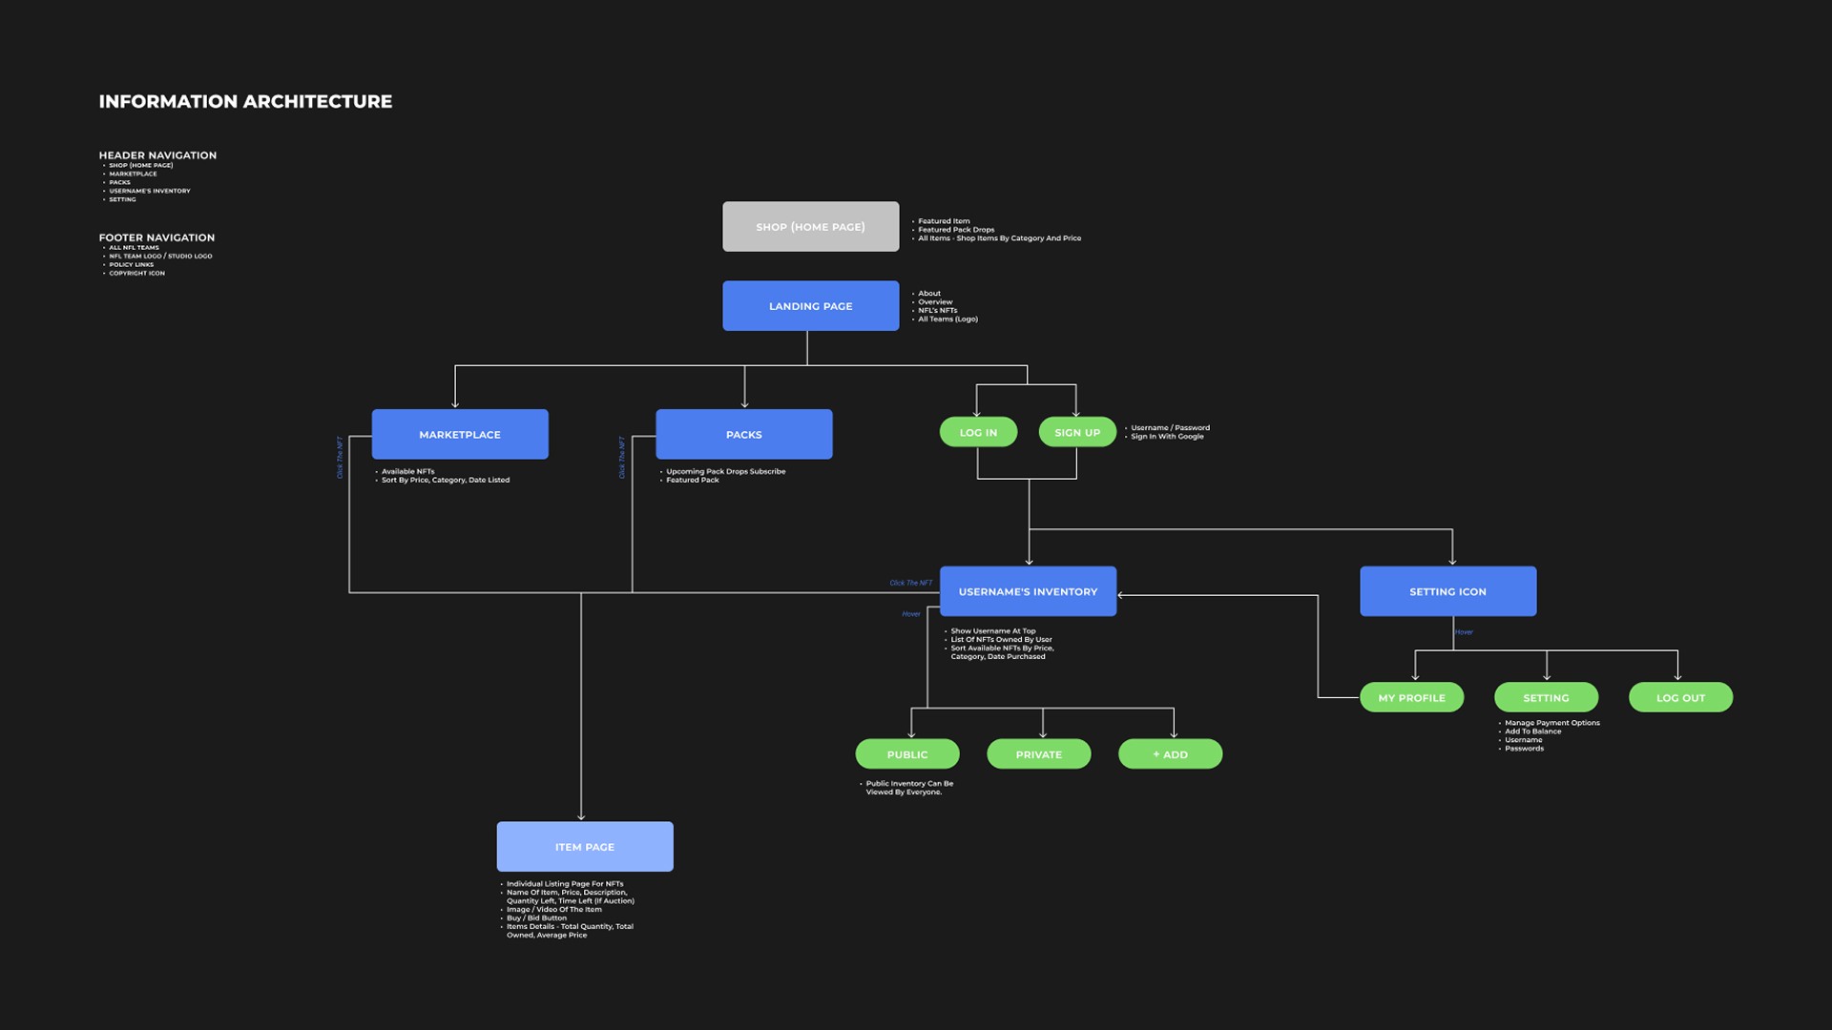
Task: Select the Footer Navigation heading
Action: tap(156, 237)
